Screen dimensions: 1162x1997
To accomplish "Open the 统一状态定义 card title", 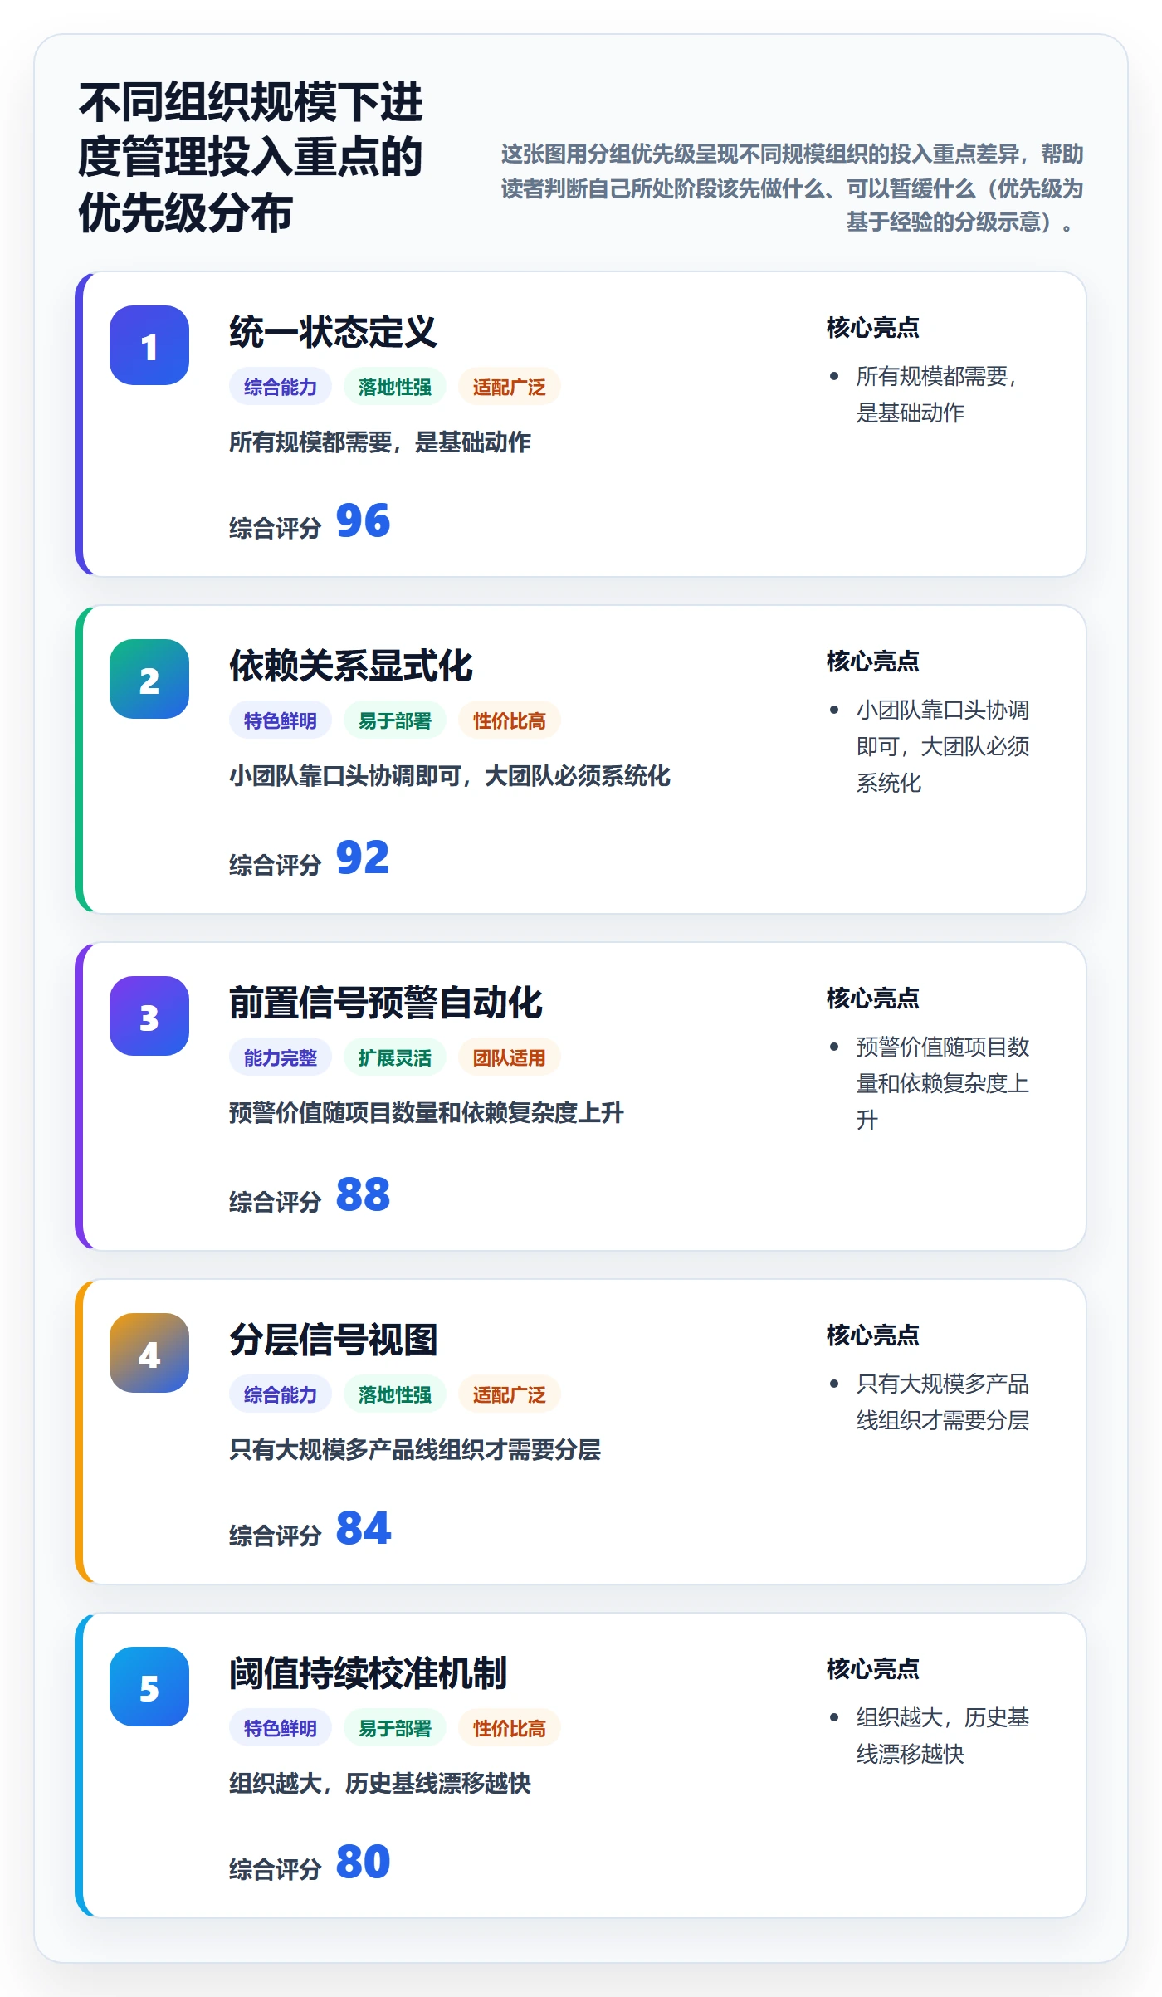I will (333, 332).
